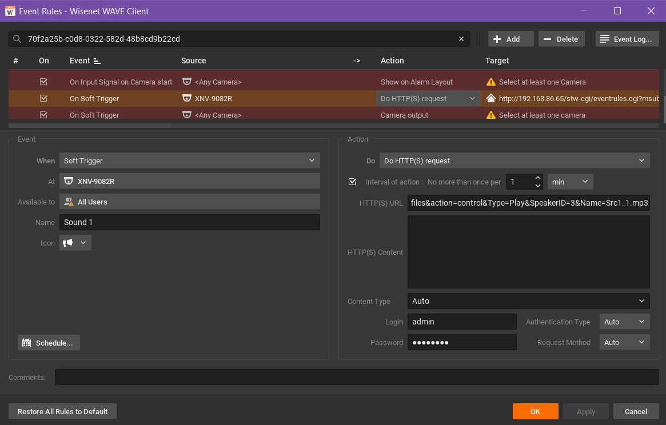Screen dimensions: 666x425
Task: Click warning icon beside 'Select at least one camera' output
Action: 490,115
